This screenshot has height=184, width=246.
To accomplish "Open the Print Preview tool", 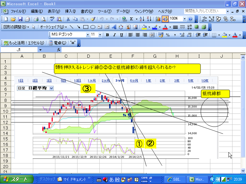I will [43, 19].
